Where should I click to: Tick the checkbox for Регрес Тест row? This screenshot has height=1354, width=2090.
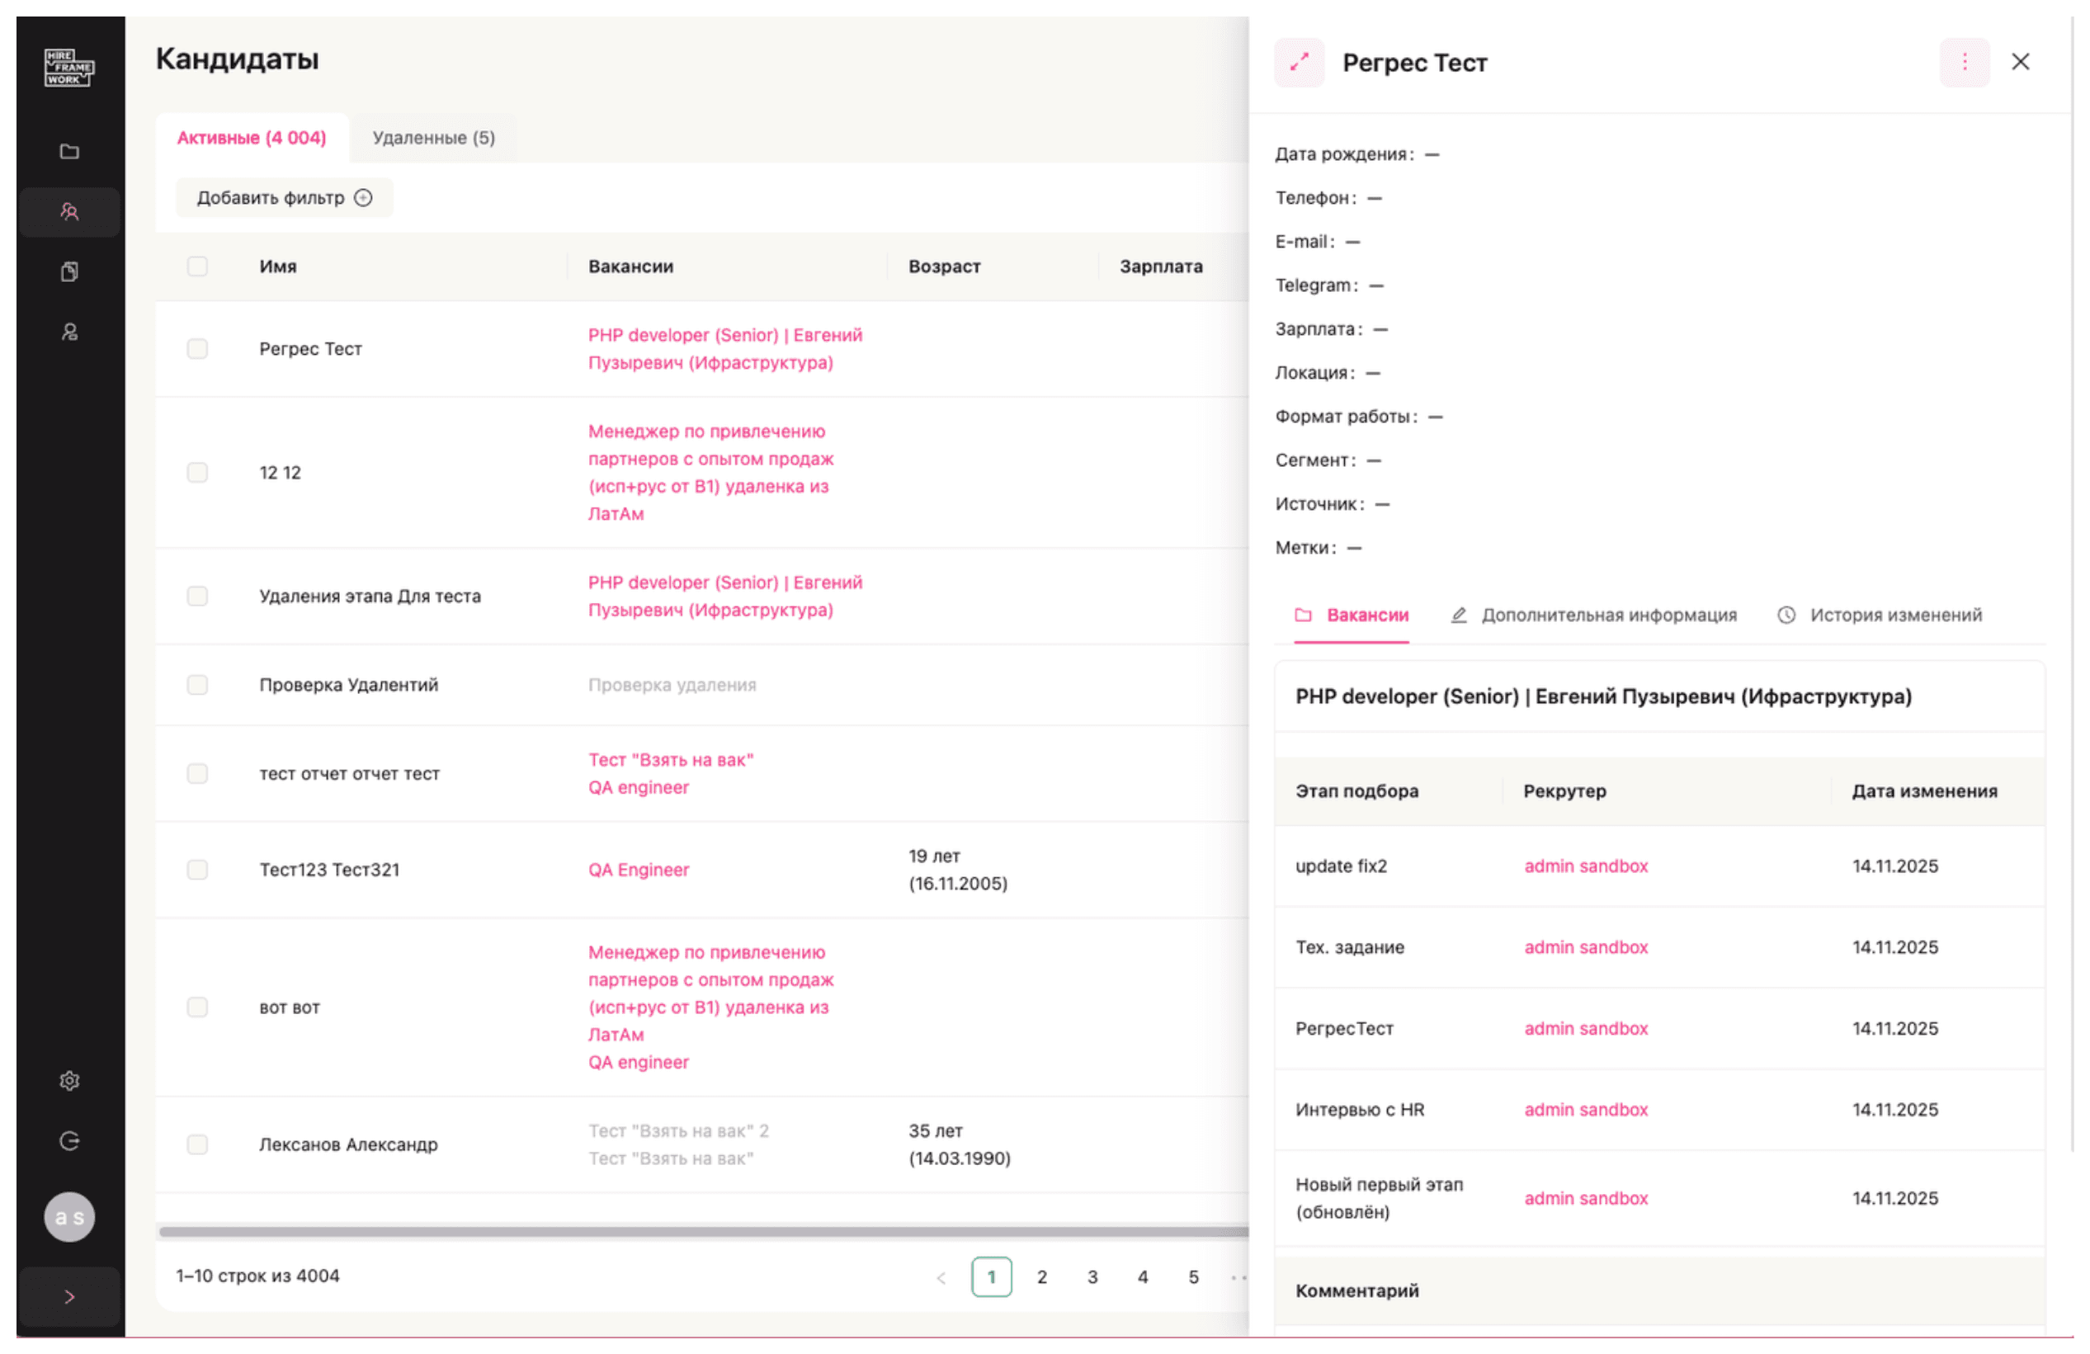click(197, 350)
